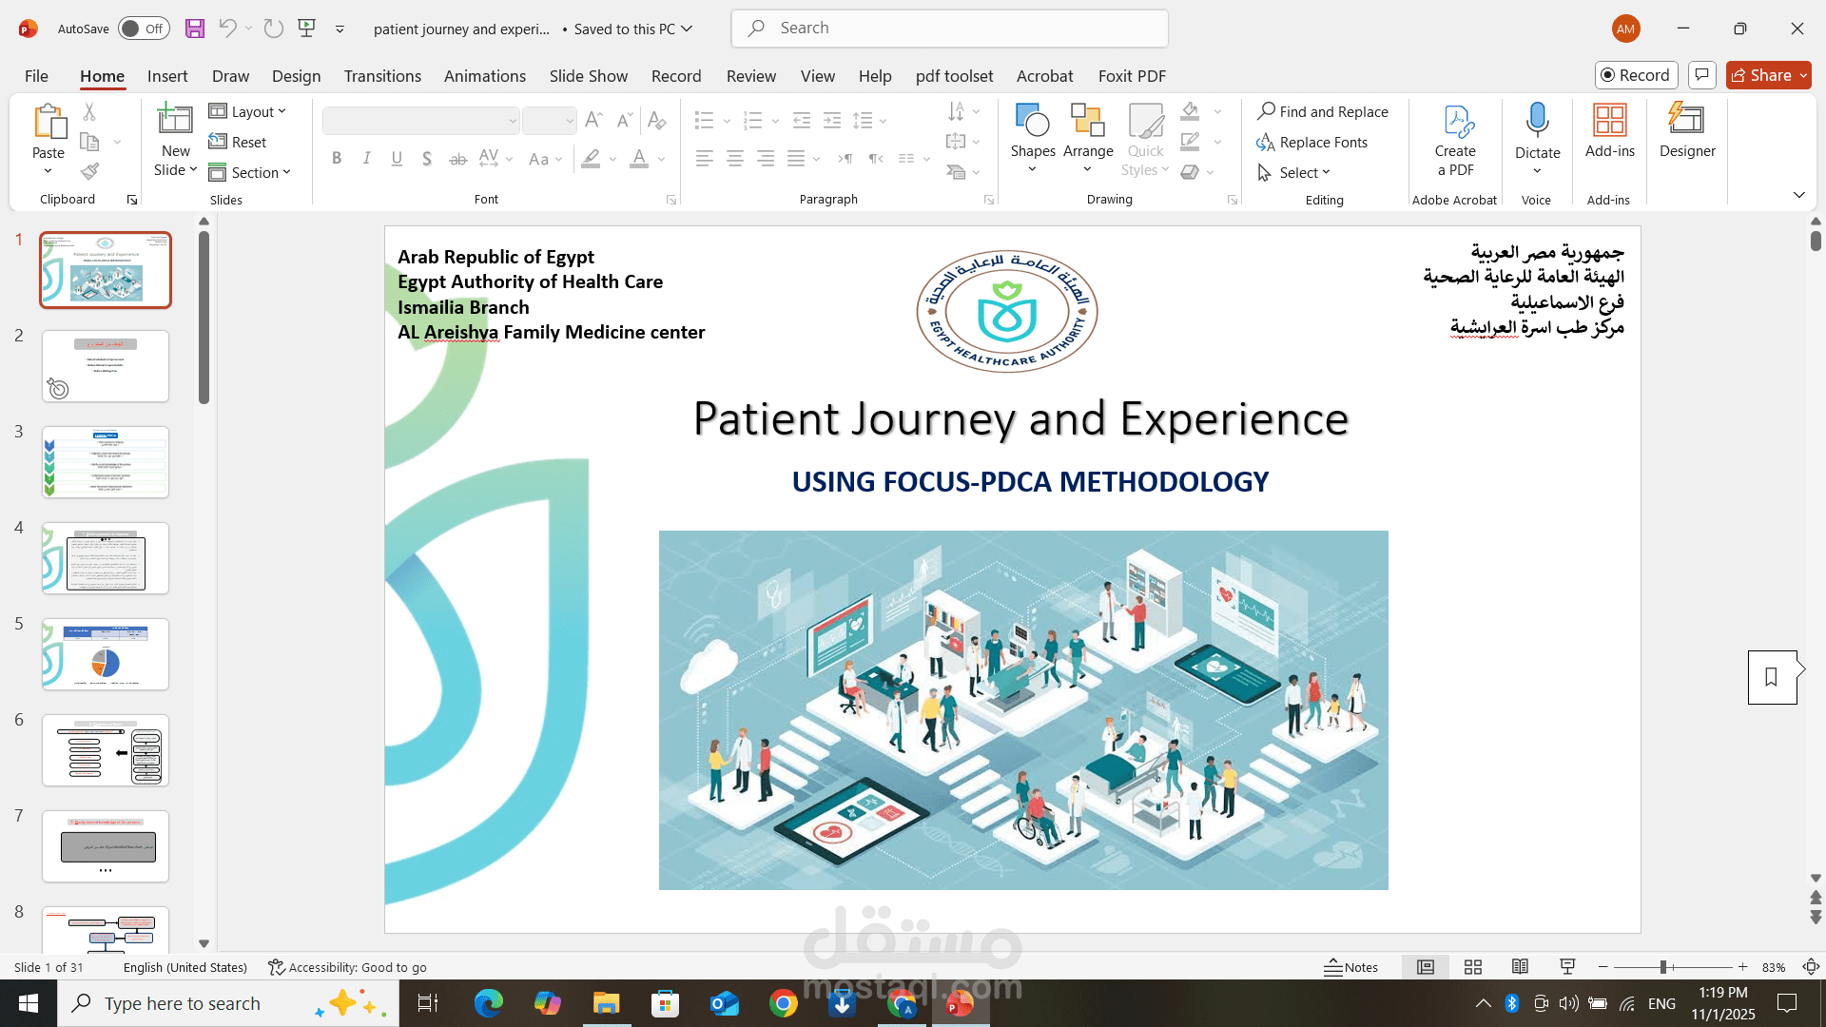Image resolution: width=1826 pixels, height=1027 pixels.
Task: Open Share dropdown arrow
Action: point(1803,75)
